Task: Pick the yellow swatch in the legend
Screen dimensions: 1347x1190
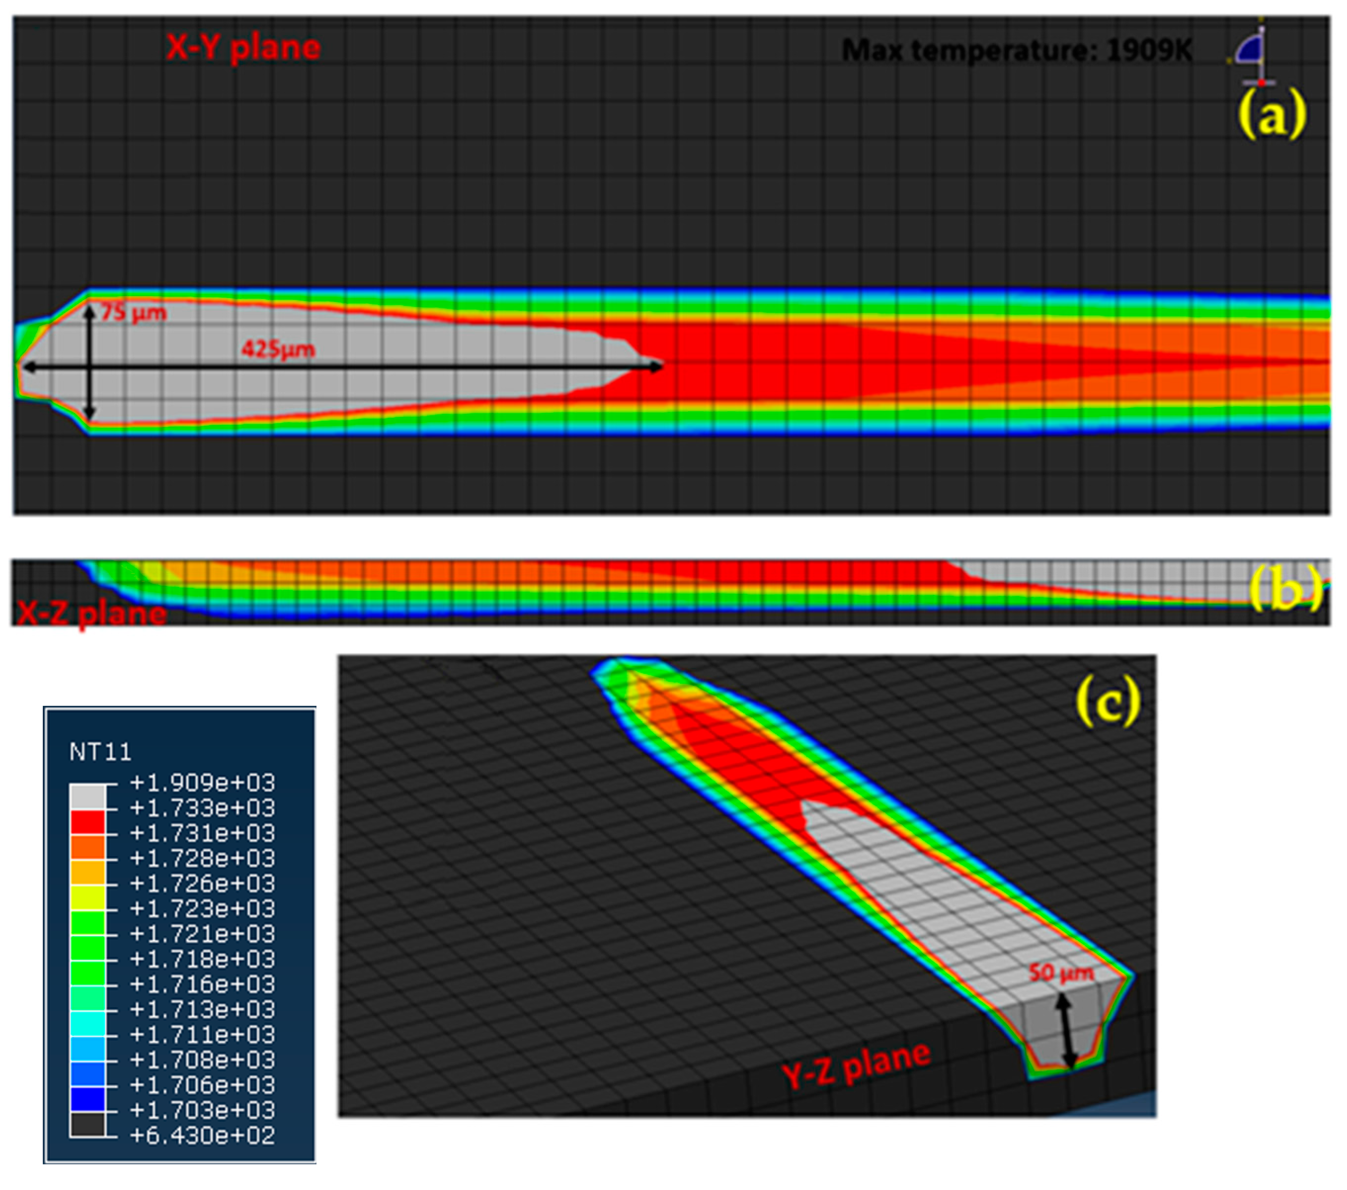Action: [x=87, y=897]
